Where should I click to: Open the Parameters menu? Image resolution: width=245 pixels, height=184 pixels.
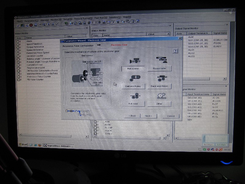(x=32, y=21)
